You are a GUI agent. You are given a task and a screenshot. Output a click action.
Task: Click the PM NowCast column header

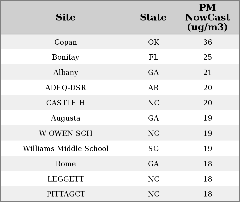[x=207, y=17]
